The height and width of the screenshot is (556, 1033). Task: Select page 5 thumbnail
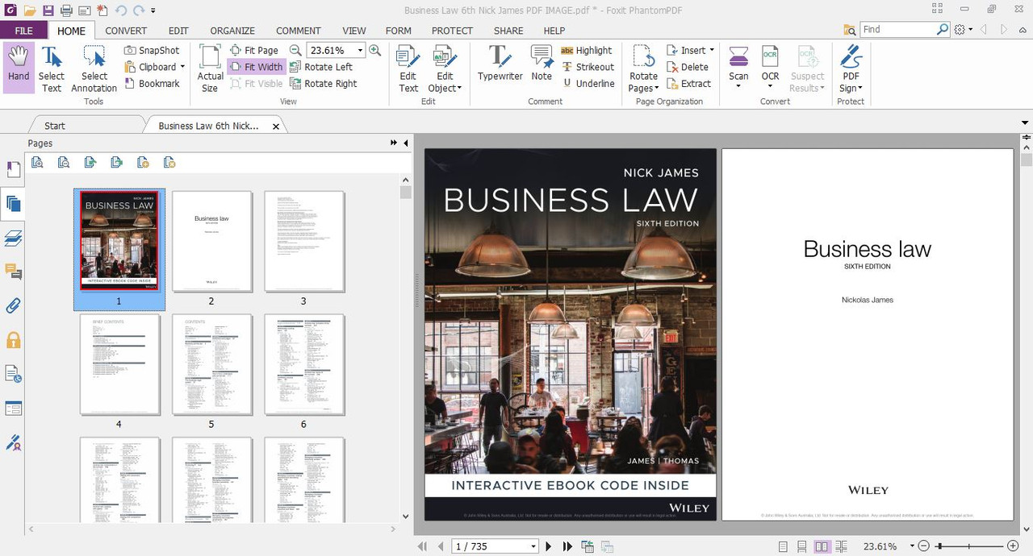pos(211,365)
